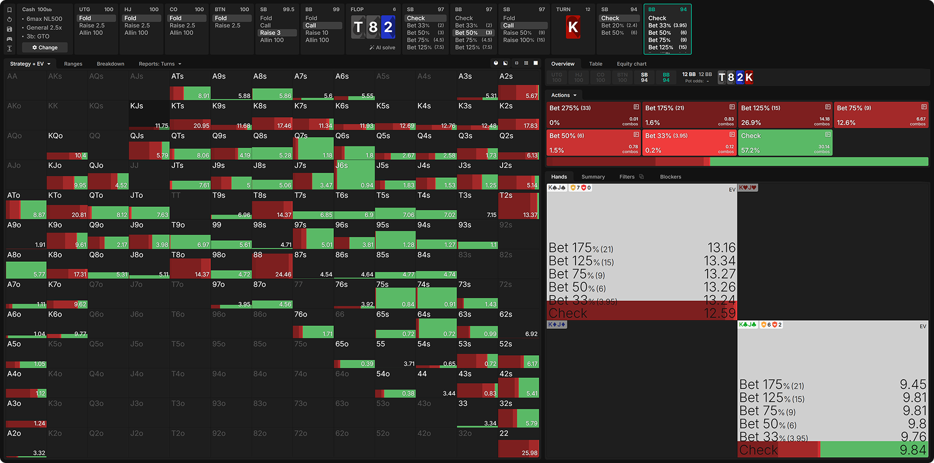Expand the Strategy + EV dropdown
934x463 pixels.
[30, 64]
